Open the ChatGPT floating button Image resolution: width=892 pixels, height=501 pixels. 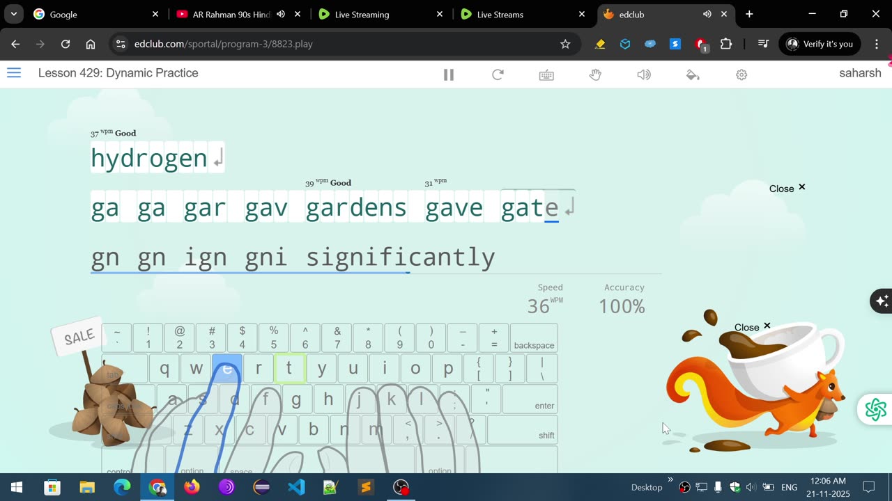point(875,410)
